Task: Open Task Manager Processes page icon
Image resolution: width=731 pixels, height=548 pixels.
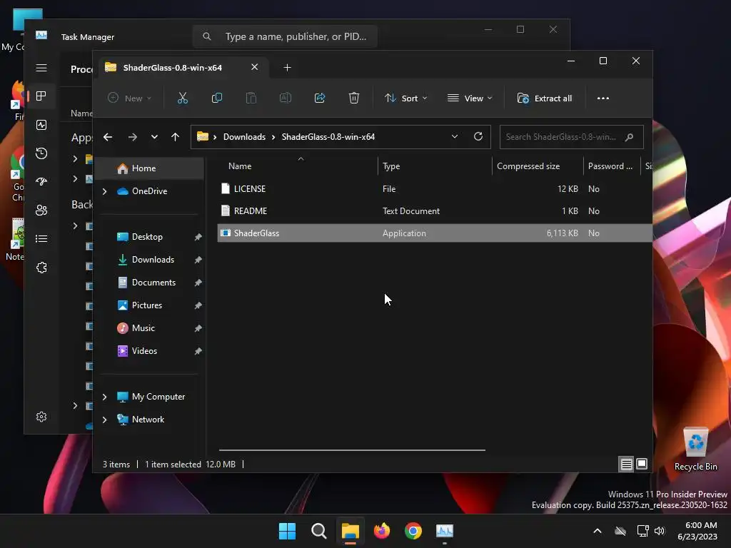Action: click(41, 96)
